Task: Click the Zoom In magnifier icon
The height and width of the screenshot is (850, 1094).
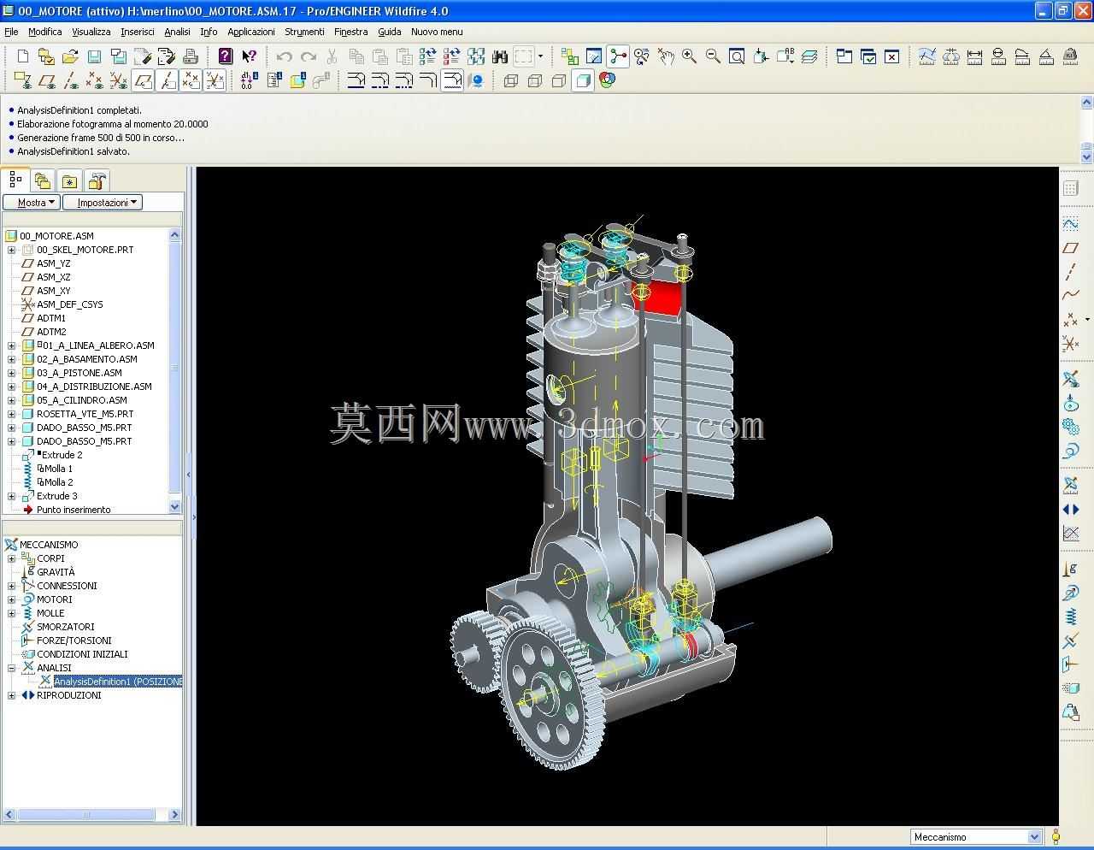Action: pos(689,56)
